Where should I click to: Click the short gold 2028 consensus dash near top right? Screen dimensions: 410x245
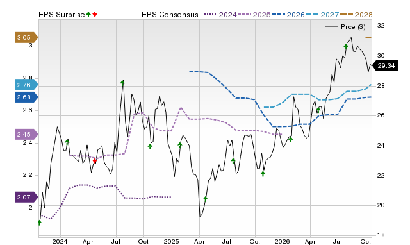tap(368, 37)
